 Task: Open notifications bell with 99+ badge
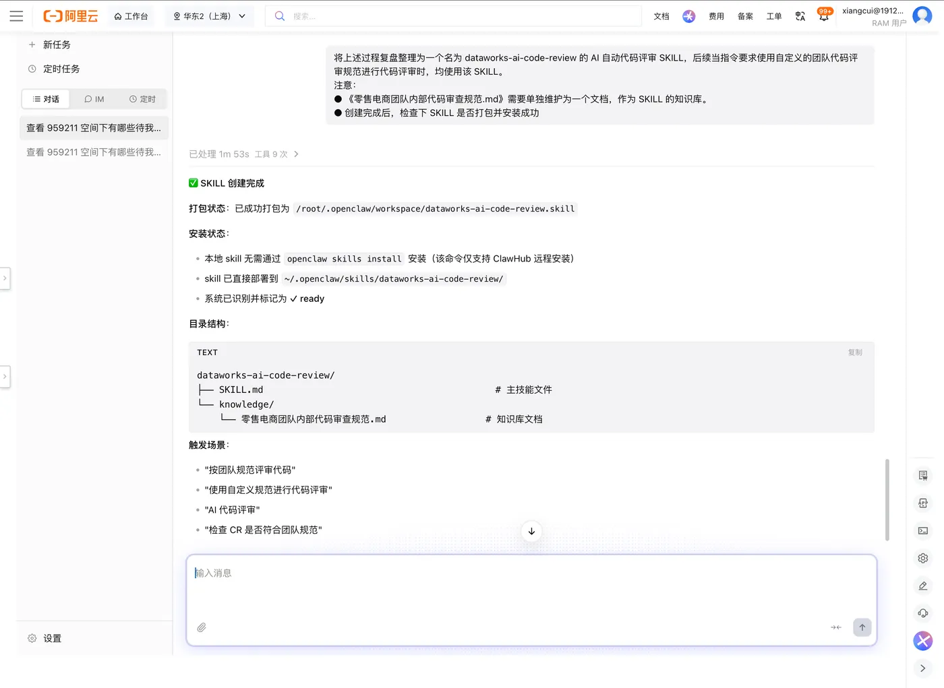(824, 15)
